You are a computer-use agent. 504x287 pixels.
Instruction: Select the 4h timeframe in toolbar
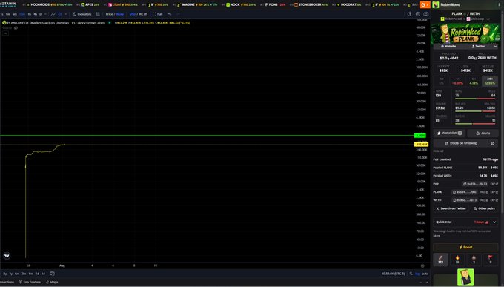pyautogui.click(x=36, y=14)
